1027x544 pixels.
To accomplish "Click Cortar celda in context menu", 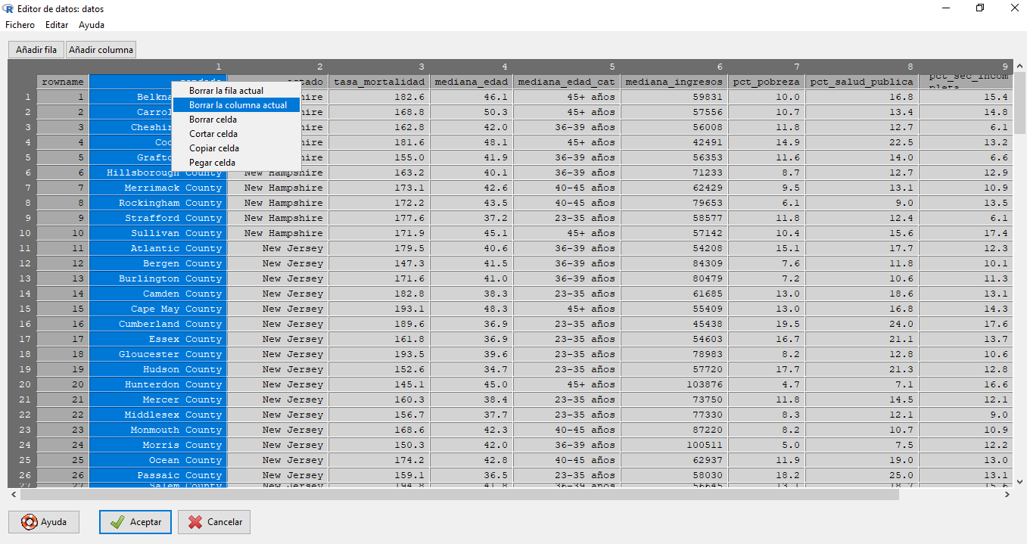I will [213, 134].
